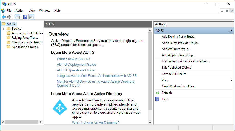Click the Back arrow toolbar icon
Screen dimensions: 235x131
click(x=4, y=17)
